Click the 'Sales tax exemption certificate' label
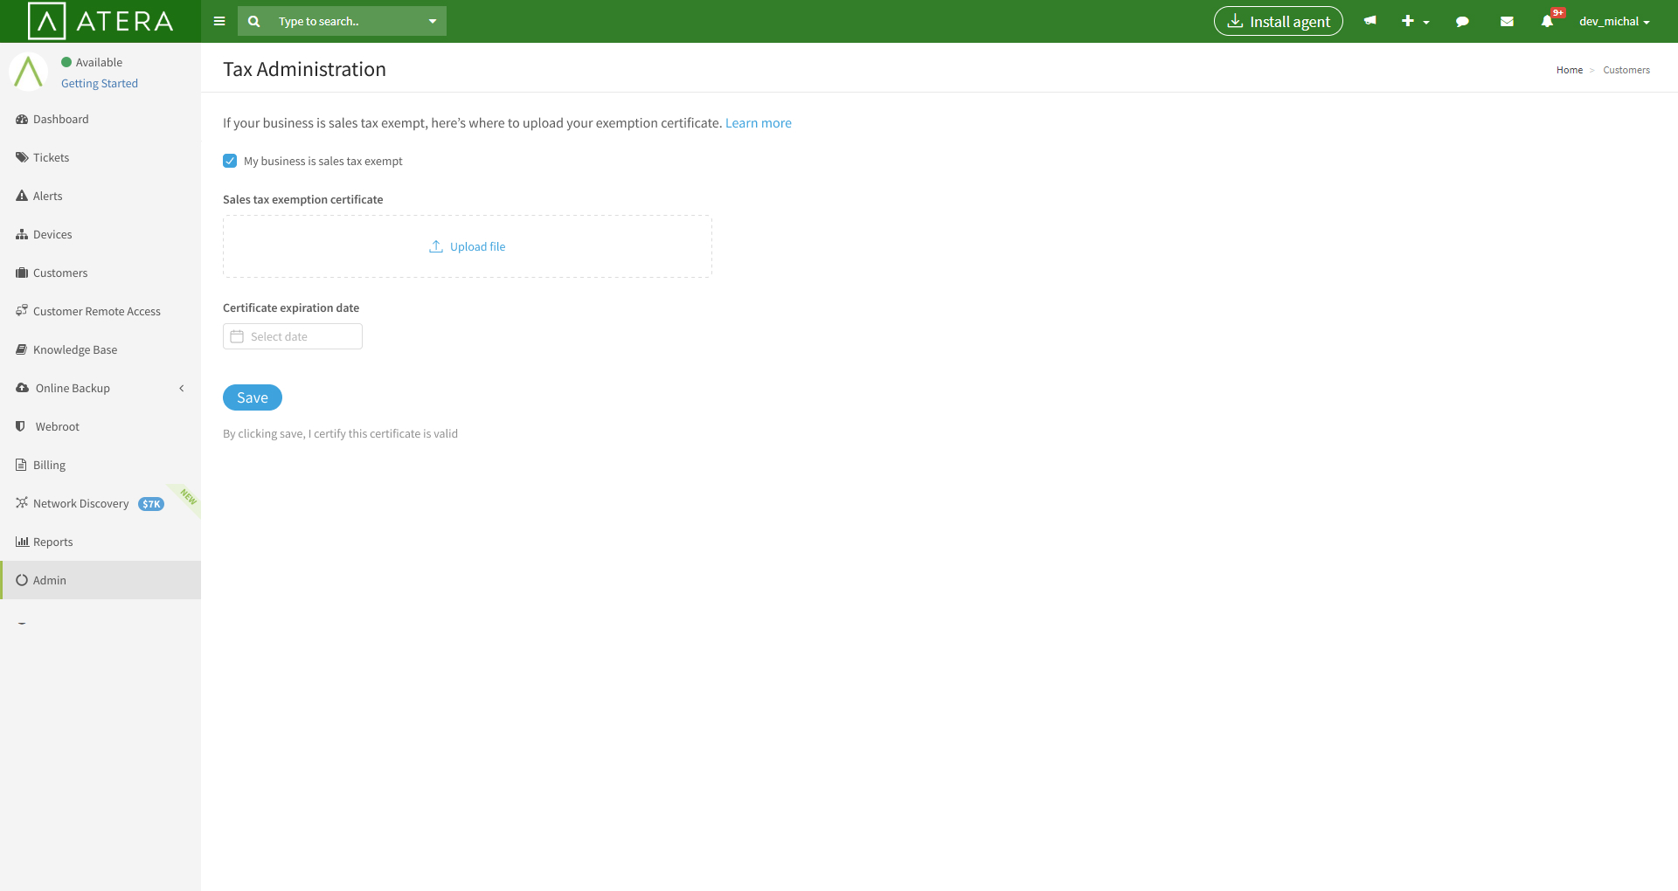This screenshot has height=891, width=1678. (303, 199)
